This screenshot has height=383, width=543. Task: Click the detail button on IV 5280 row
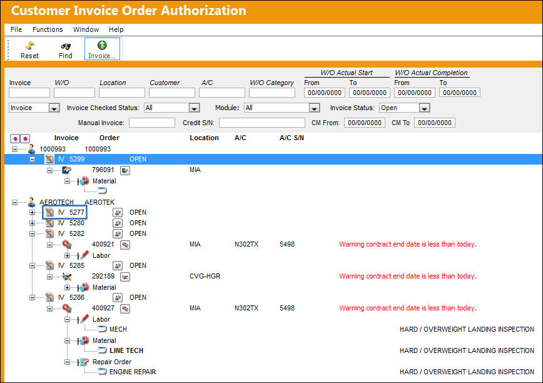tap(118, 223)
